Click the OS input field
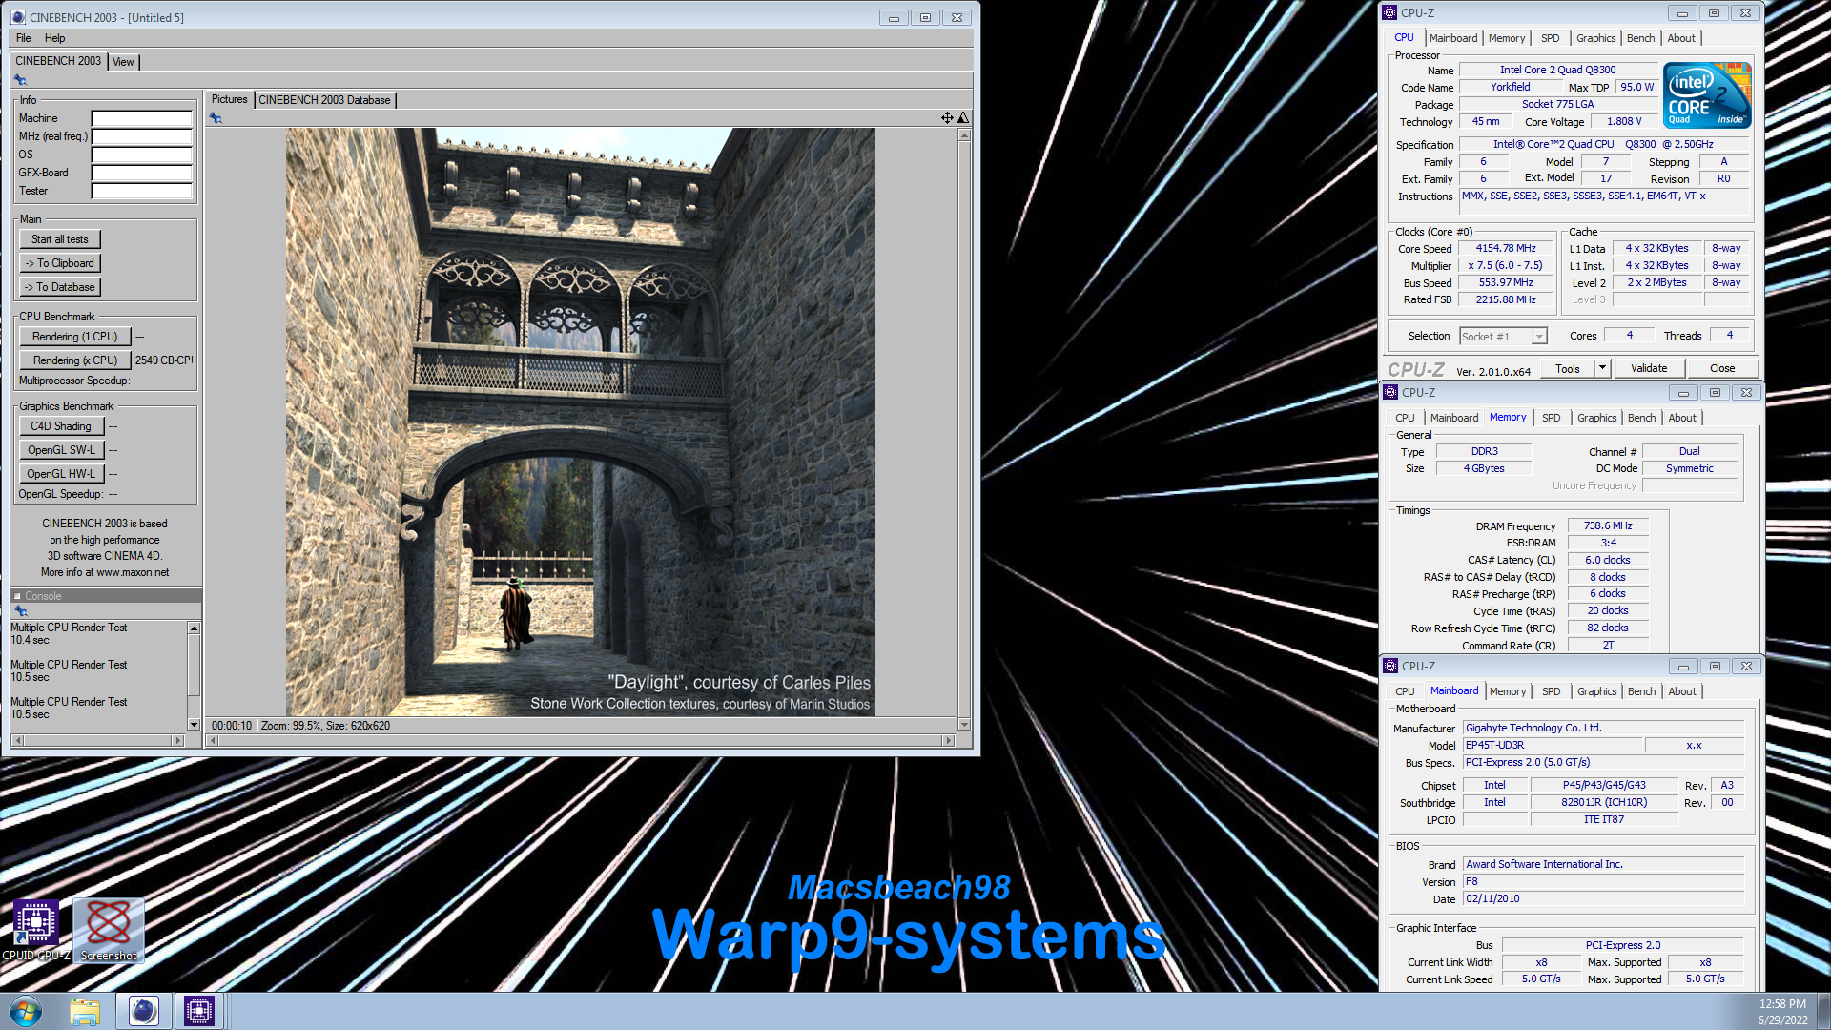1831x1030 pixels. pyautogui.click(x=142, y=155)
